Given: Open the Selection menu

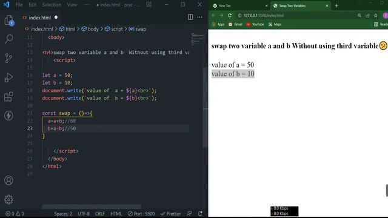Looking at the screenshot, I should pyautogui.click(x=52, y=4).
